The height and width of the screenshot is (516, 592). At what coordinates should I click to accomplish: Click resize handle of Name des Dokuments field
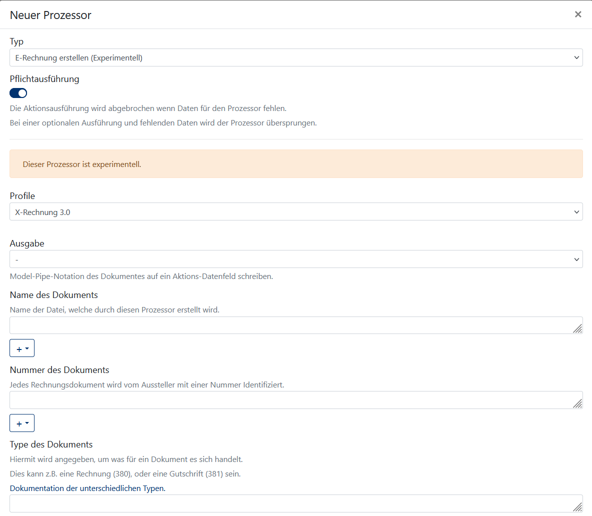(x=577, y=329)
